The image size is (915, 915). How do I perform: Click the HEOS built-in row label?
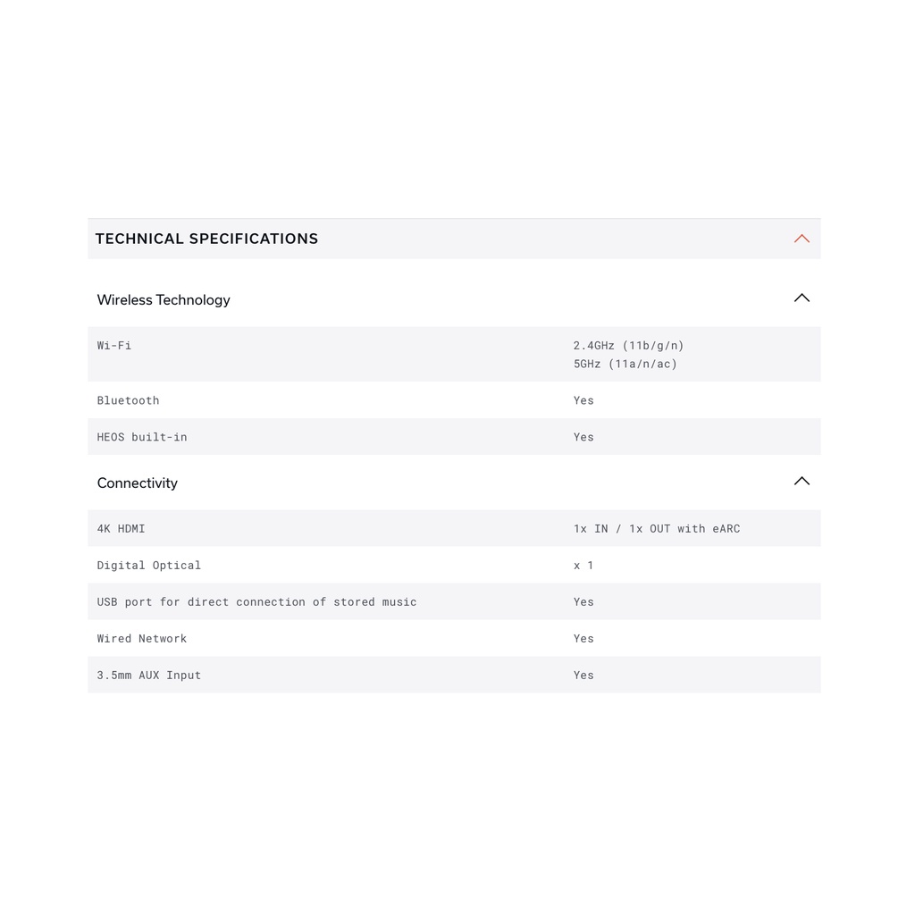tap(142, 437)
